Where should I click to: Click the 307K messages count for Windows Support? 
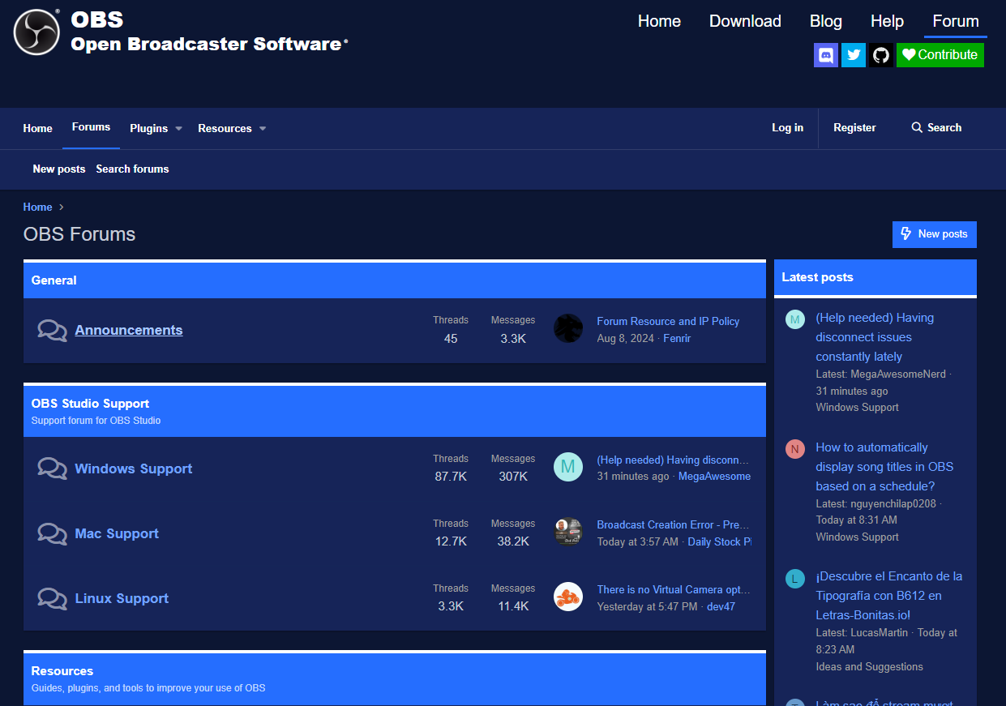pos(513,477)
